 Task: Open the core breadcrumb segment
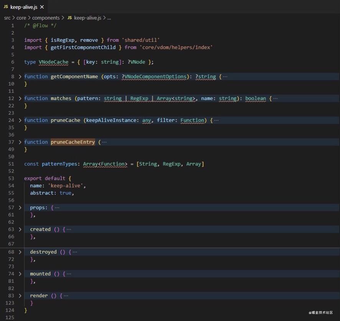pos(21,18)
